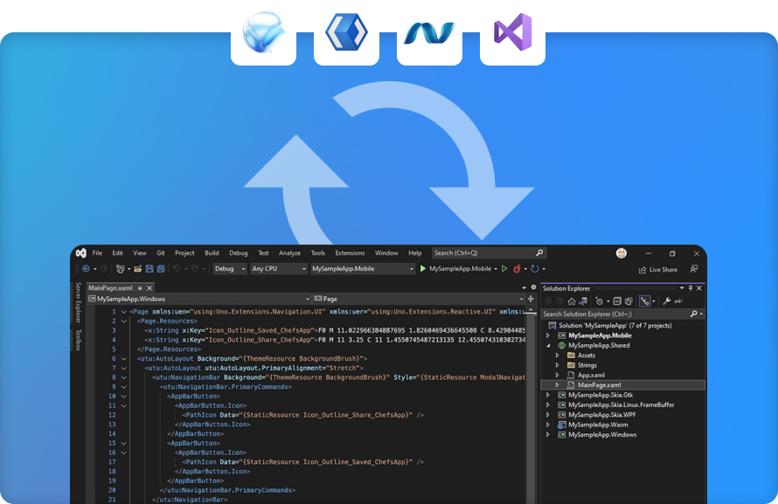
Task: Click the purple Visual Studio logo tile
Action: 512,34
